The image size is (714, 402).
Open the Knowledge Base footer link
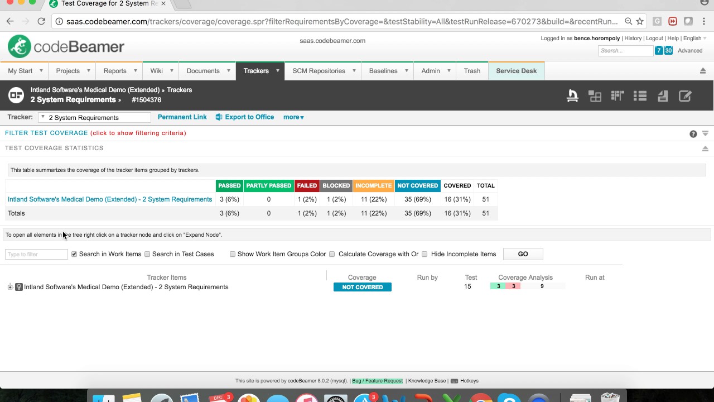(x=427, y=381)
